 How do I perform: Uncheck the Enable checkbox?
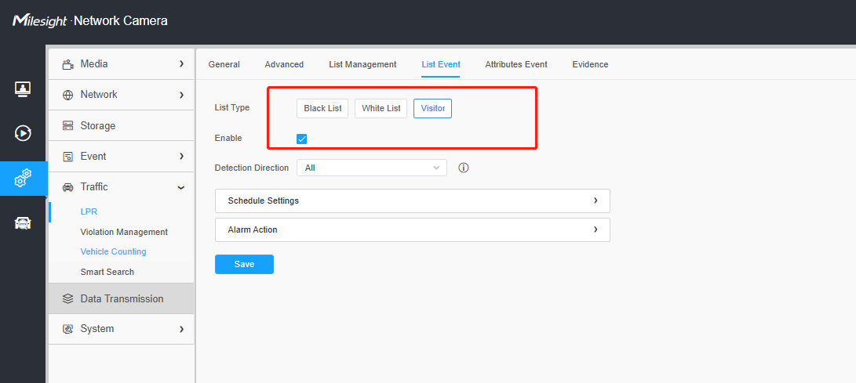[x=301, y=139]
